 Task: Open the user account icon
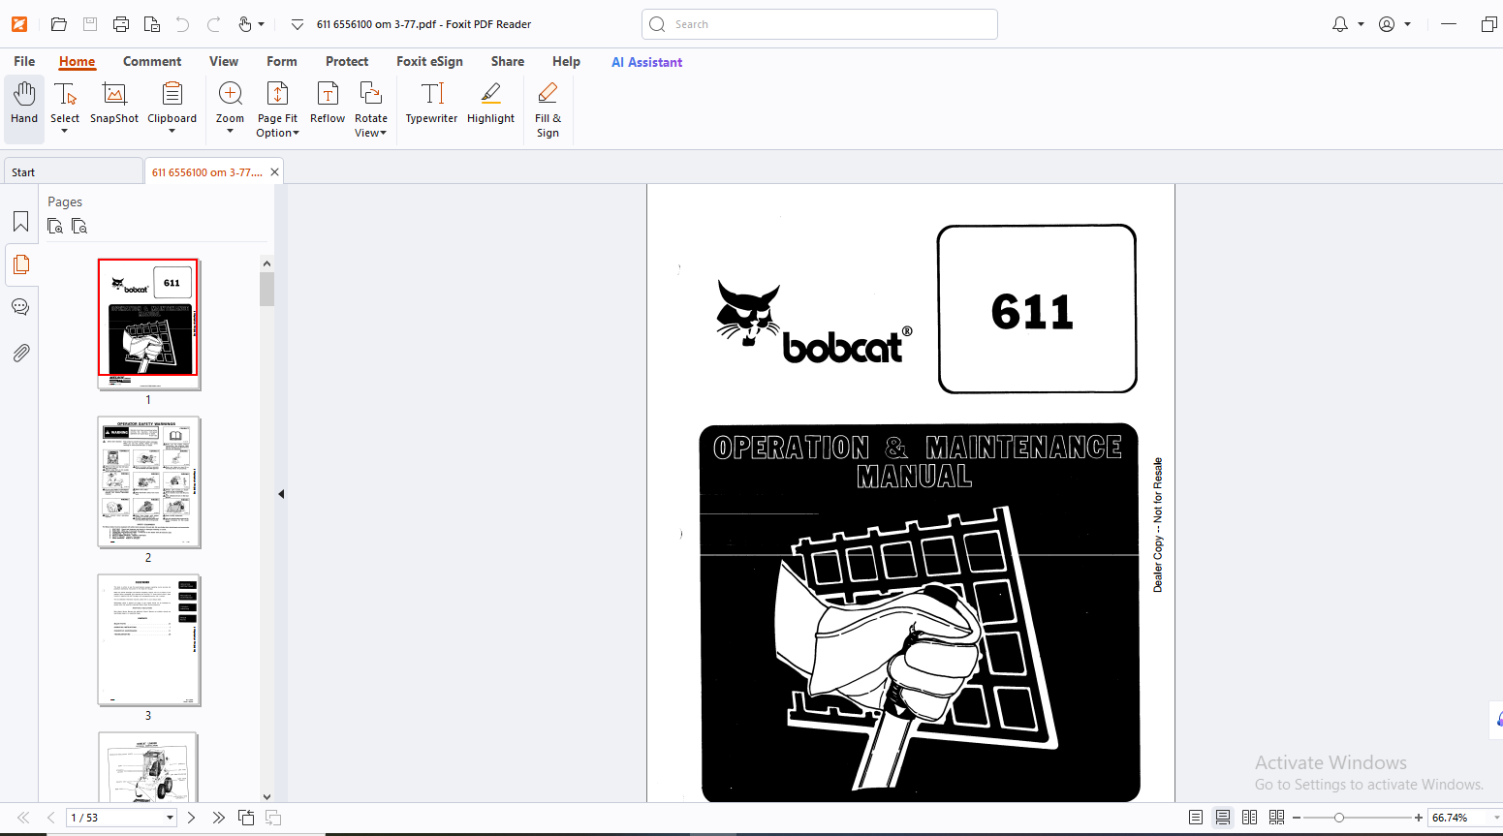[1387, 24]
